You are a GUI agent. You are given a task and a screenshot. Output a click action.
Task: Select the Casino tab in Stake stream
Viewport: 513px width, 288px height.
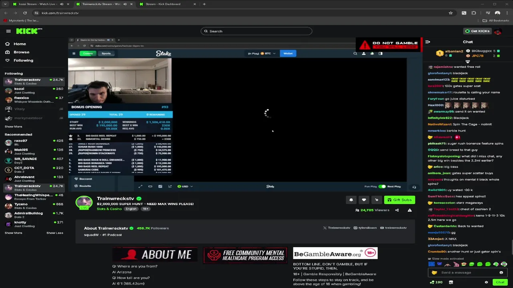tap(88, 53)
